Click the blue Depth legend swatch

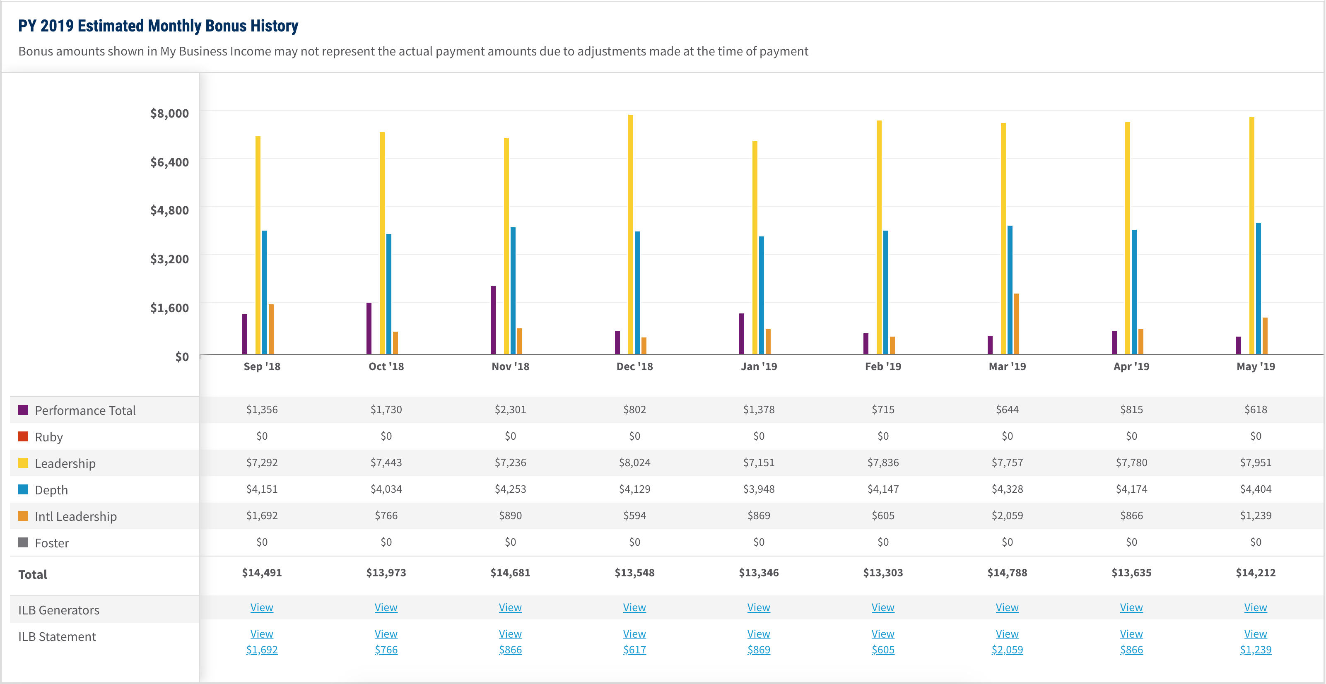coord(23,489)
